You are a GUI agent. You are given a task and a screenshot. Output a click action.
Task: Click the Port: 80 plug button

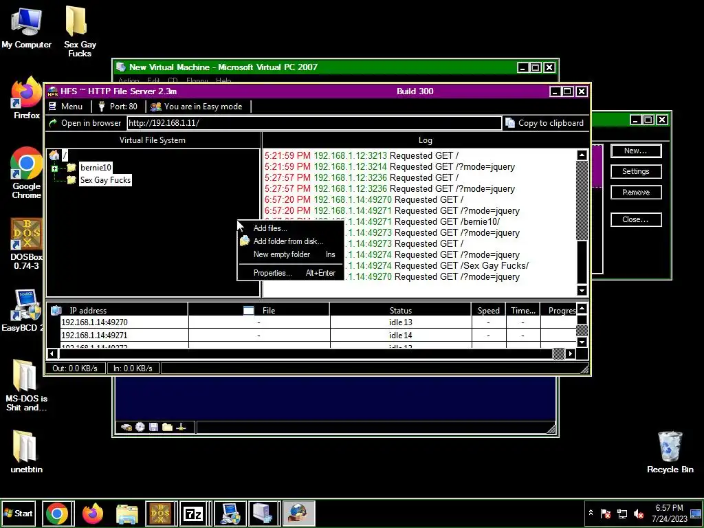click(x=118, y=107)
